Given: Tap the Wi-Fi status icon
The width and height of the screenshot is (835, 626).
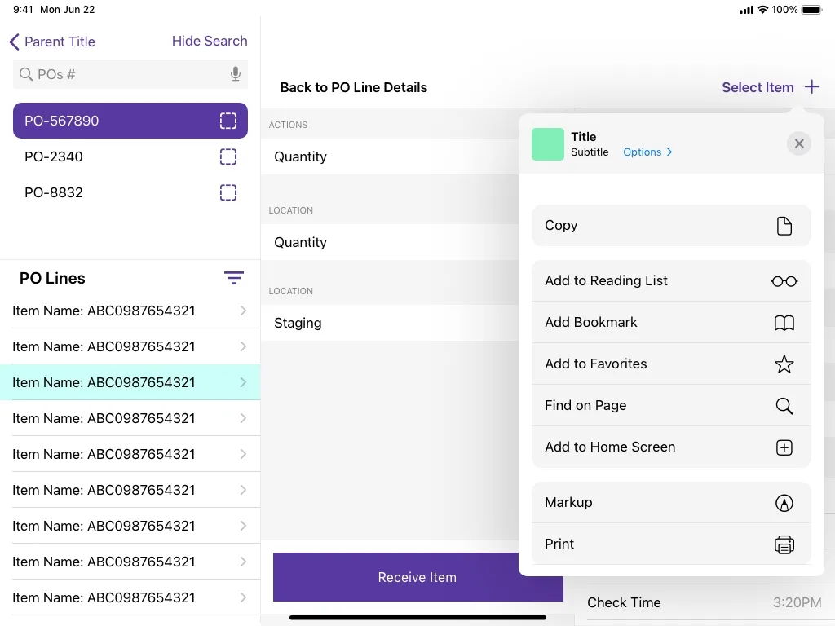Looking at the screenshot, I should click(762, 10).
